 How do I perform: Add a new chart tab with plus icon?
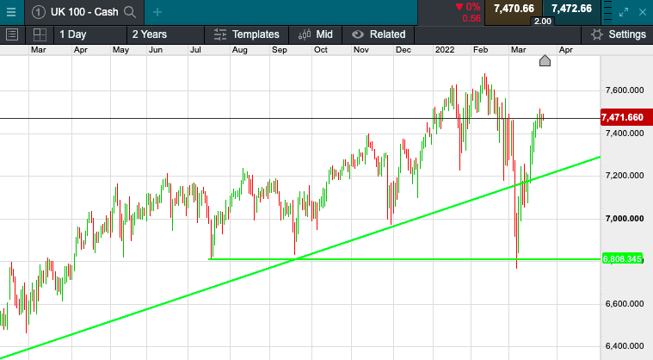(x=157, y=13)
